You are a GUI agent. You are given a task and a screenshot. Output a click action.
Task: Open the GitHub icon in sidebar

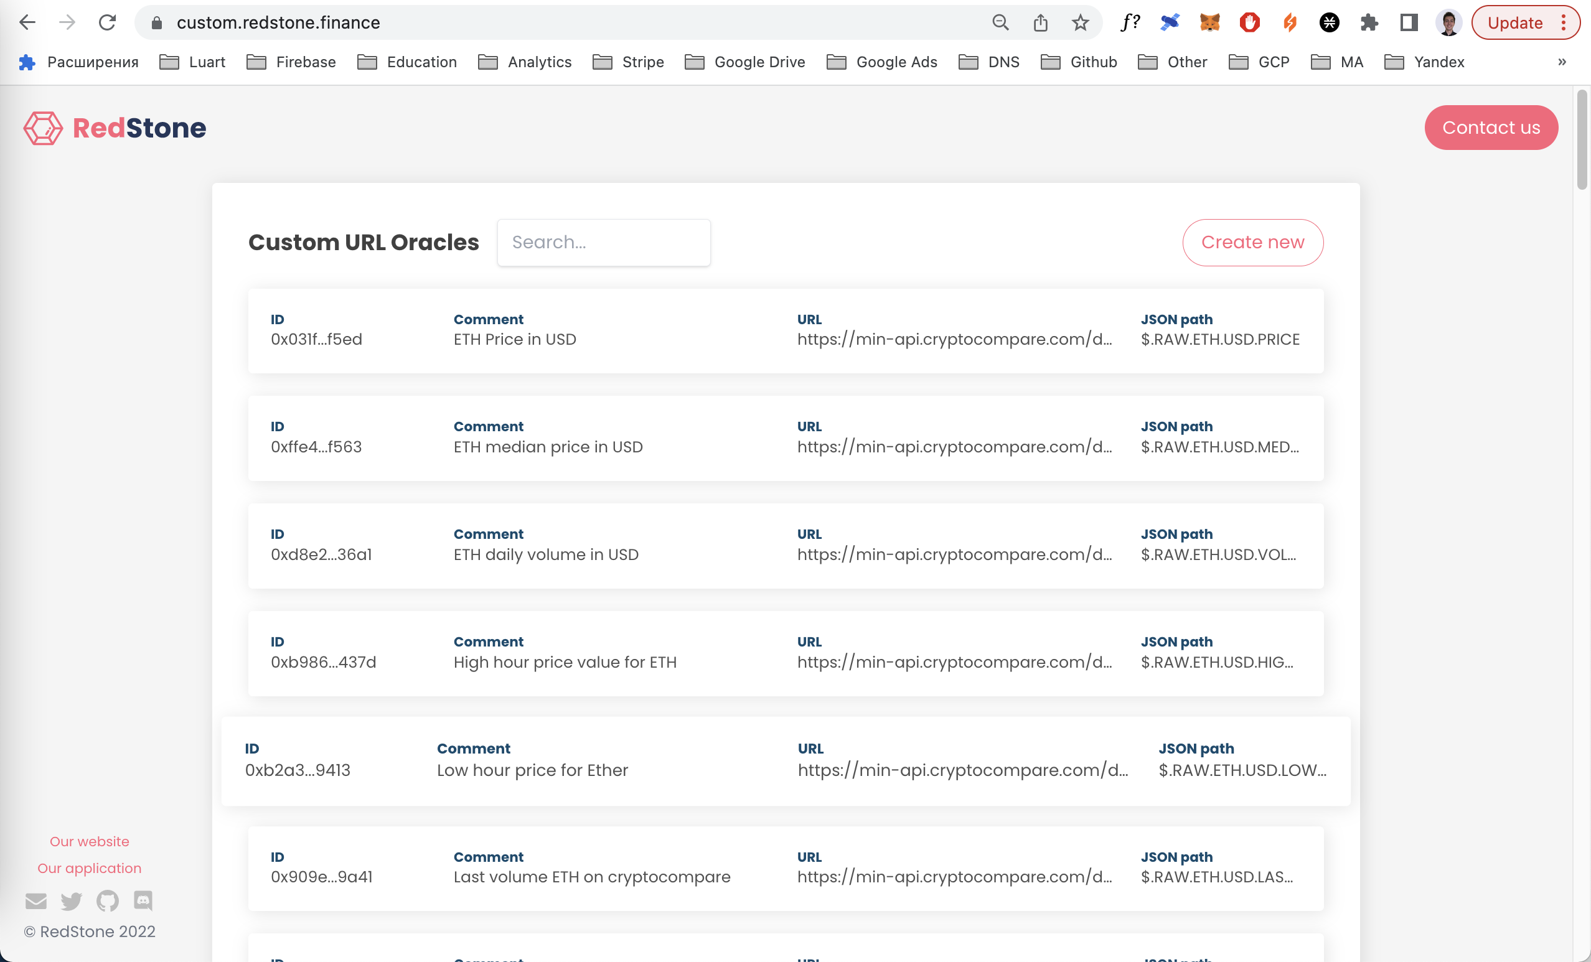pos(107,900)
